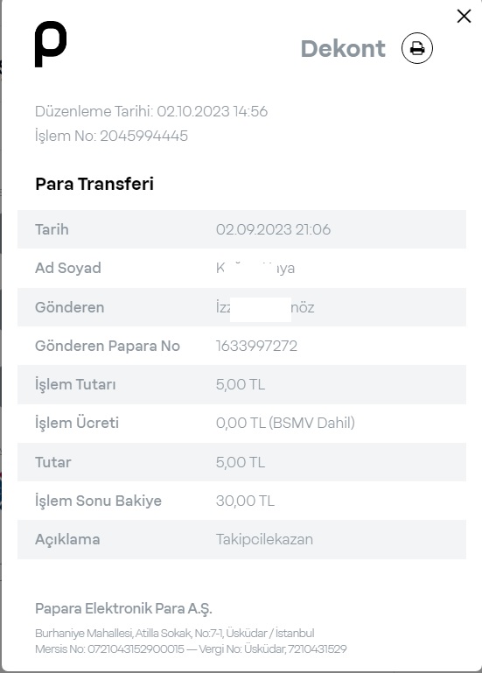Click the Açıklama text Takipcilekazan

click(x=264, y=539)
